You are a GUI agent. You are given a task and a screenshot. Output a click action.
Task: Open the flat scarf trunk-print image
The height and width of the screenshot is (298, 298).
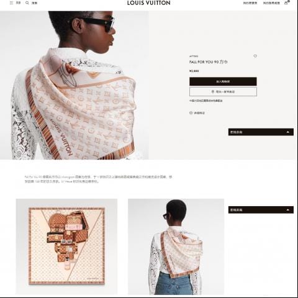pyautogui.click(x=66, y=246)
